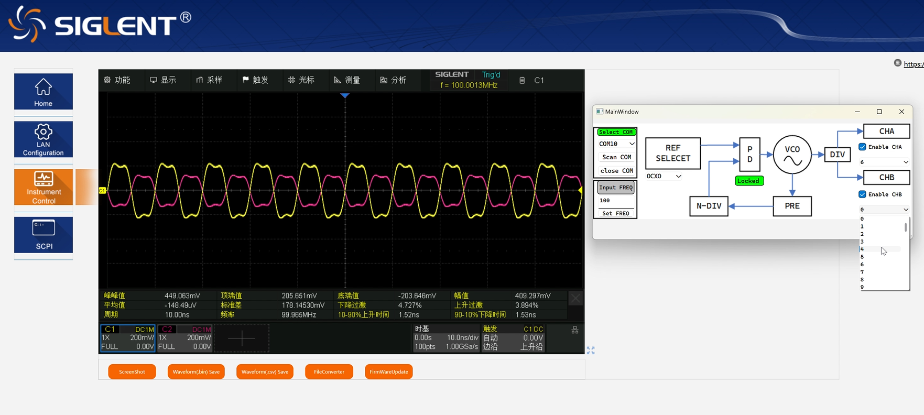Toggle the C2 channel box
Image resolution: width=924 pixels, height=415 pixels.
(x=185, y=338)
